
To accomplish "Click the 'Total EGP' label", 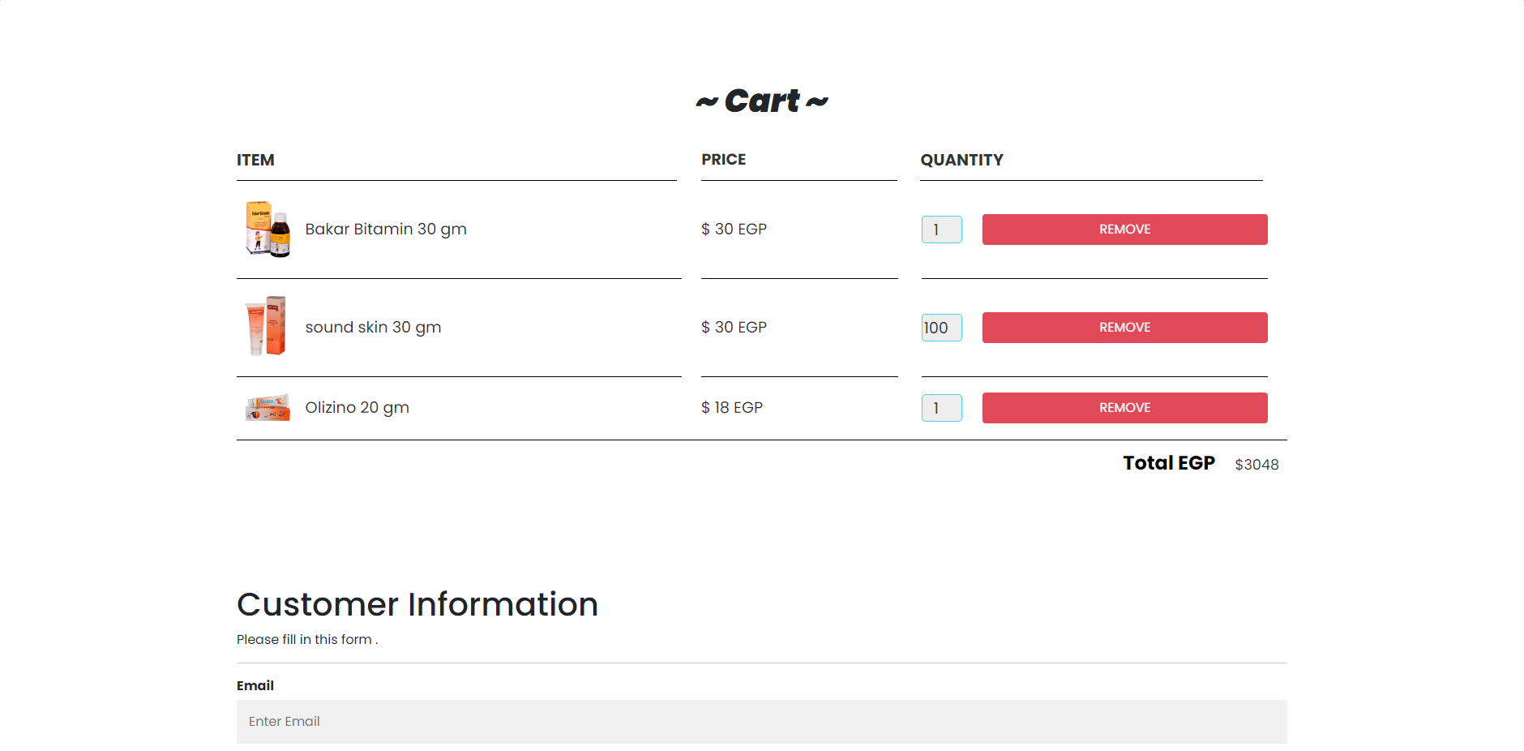I will (1169, 463).
